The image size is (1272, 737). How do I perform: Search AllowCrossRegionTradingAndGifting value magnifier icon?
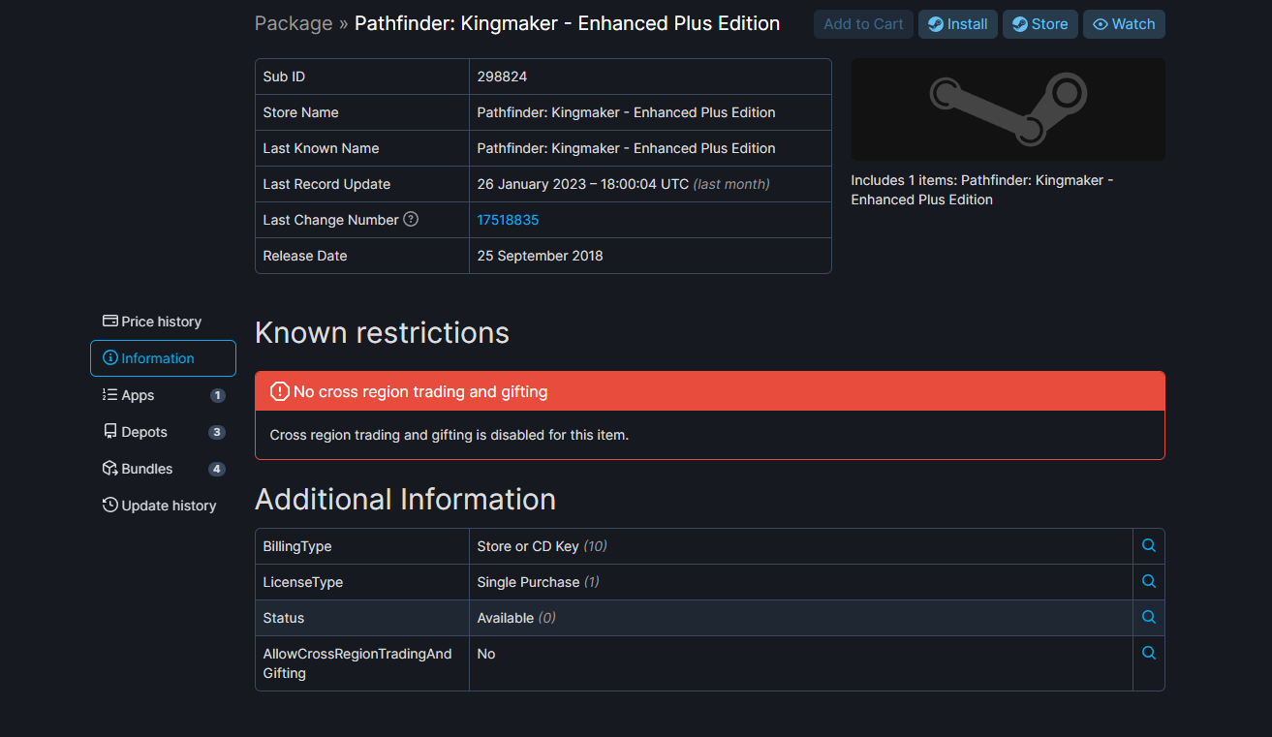pyautogui.click(x=1149, y=654)
